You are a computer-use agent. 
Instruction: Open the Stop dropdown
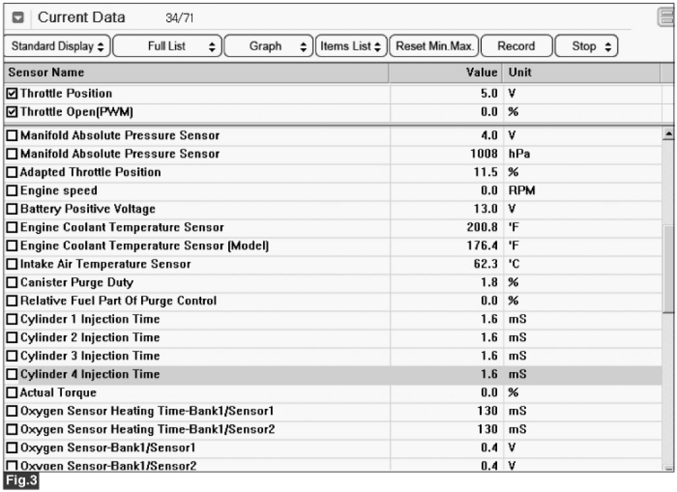[587, 46]
